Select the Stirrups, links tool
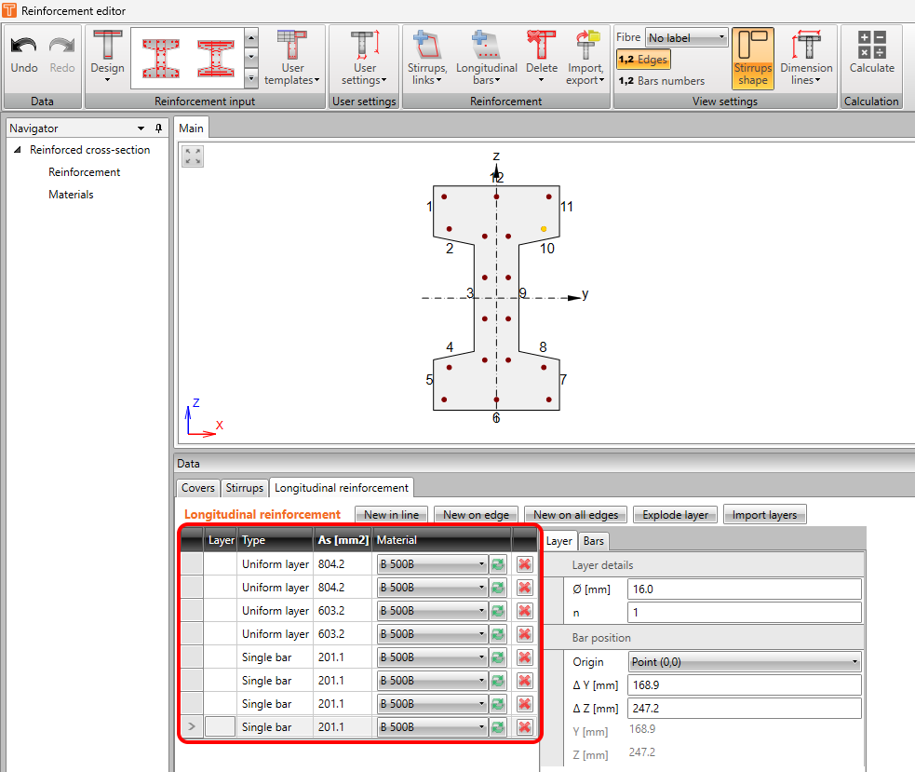915x772 pixels. point(426,58)
